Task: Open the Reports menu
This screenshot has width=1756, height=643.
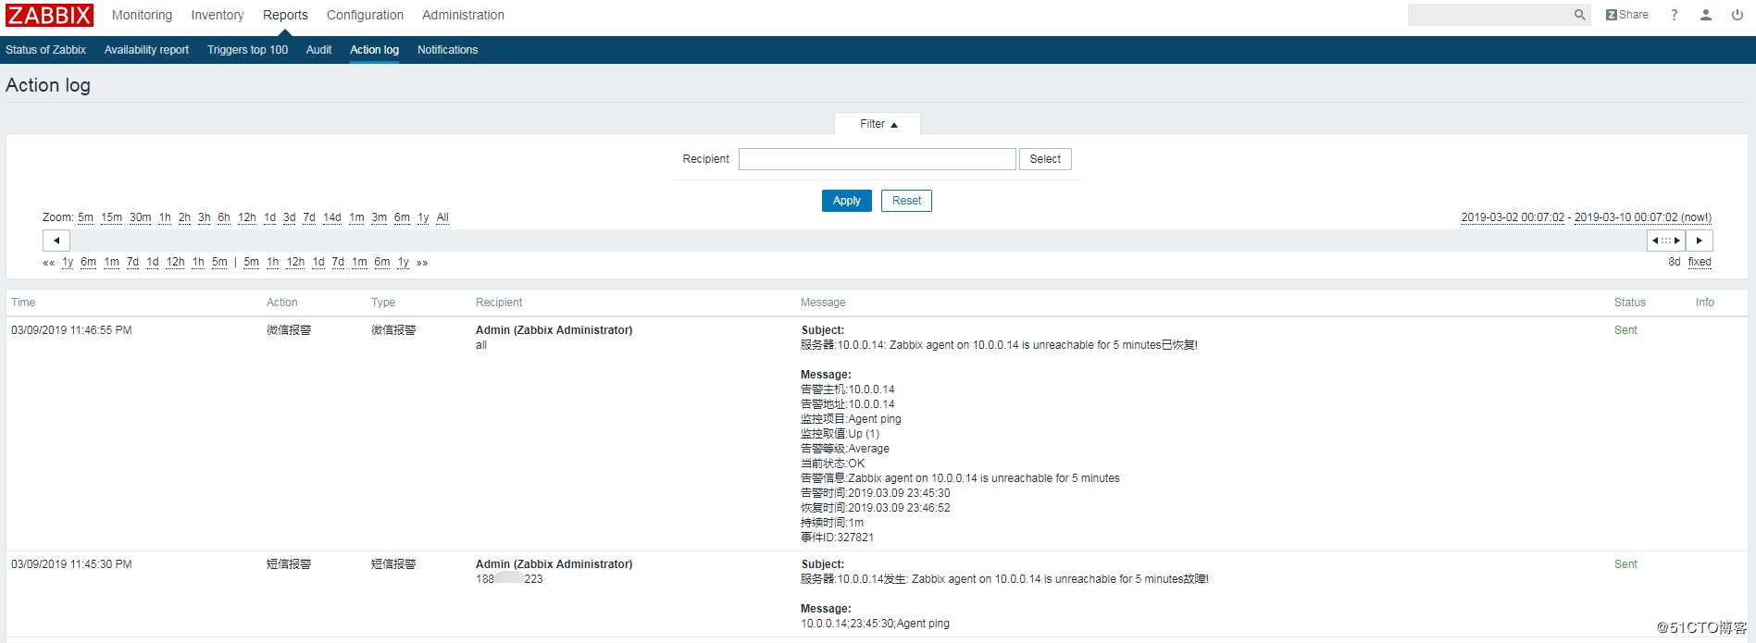Action: point(285,15)
